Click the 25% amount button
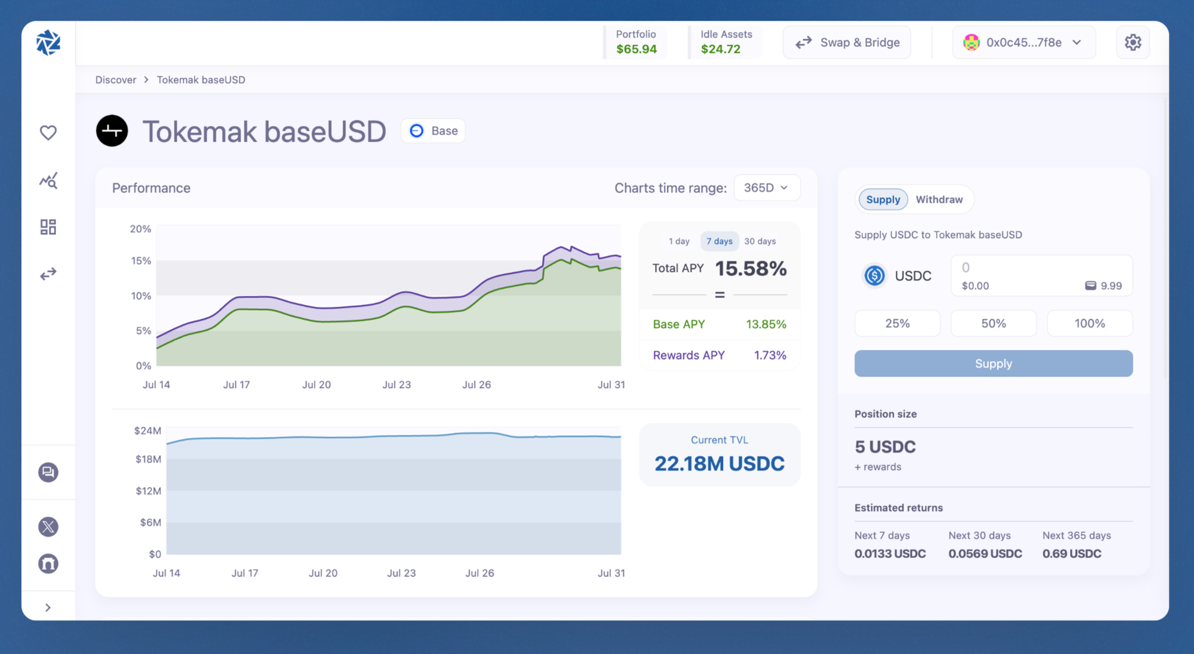 [x=897, y=323]
